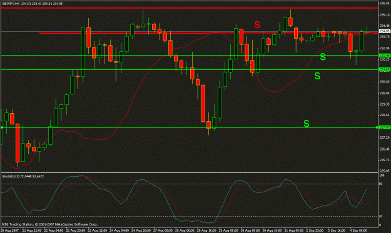Viewport: 391px width, 233px height.
Task: Click the green 232.48 price tag
Action: [384, 55]
